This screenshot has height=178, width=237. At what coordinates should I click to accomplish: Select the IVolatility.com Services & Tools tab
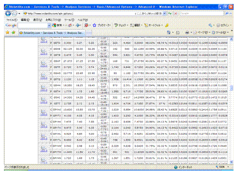[x=52, y=33]
